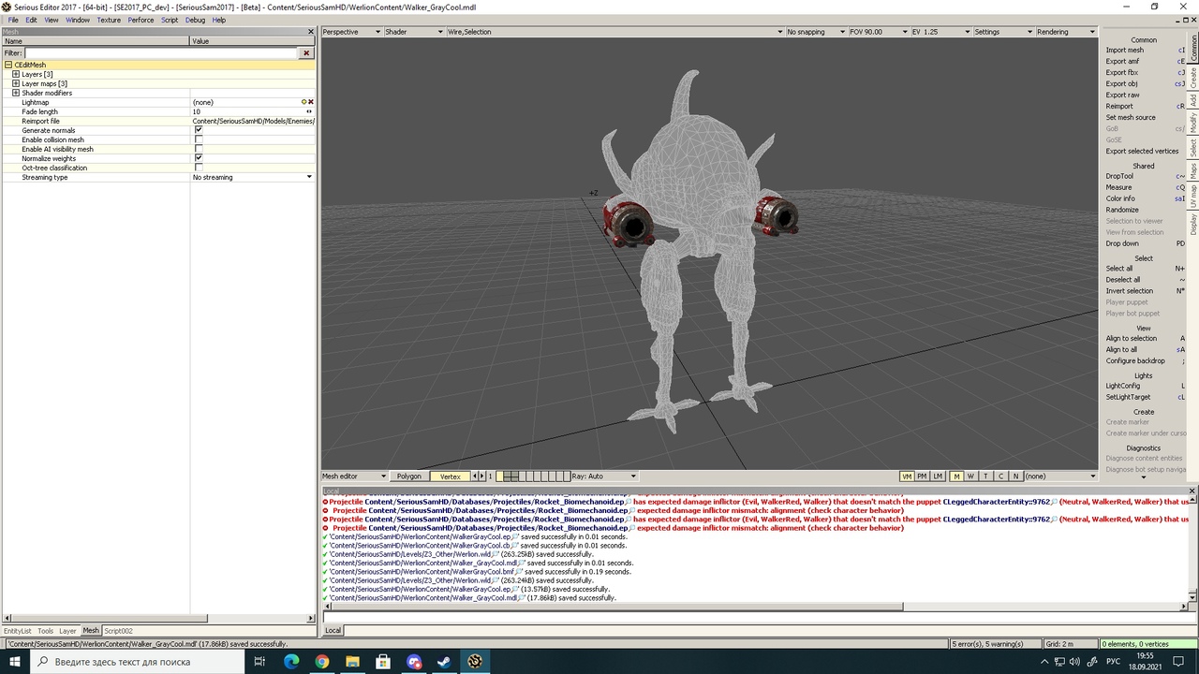Click the Fade length spinner arrows icon
Image resolution: width=1199 pixels, height=674 pixels.
point(309,111)
